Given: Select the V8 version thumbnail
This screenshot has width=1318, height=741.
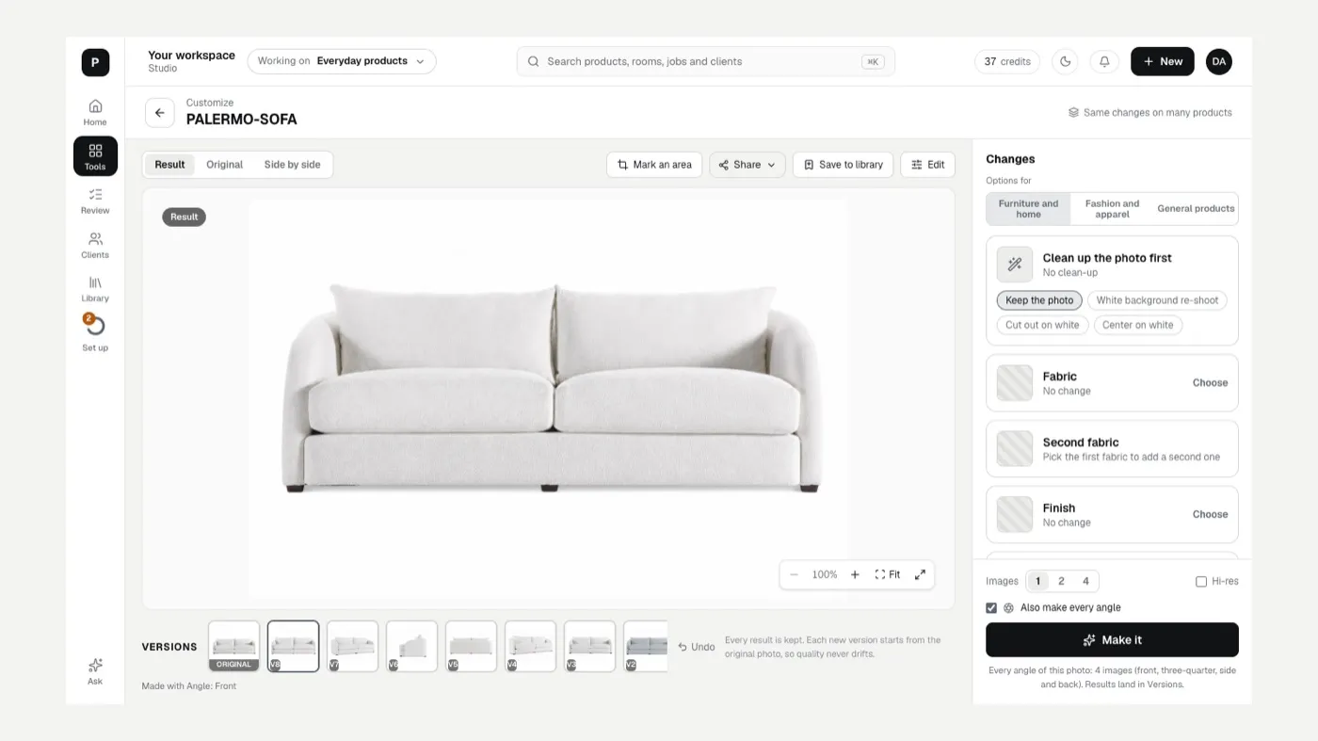Looking at the screenshot, I should click(293, 646).
